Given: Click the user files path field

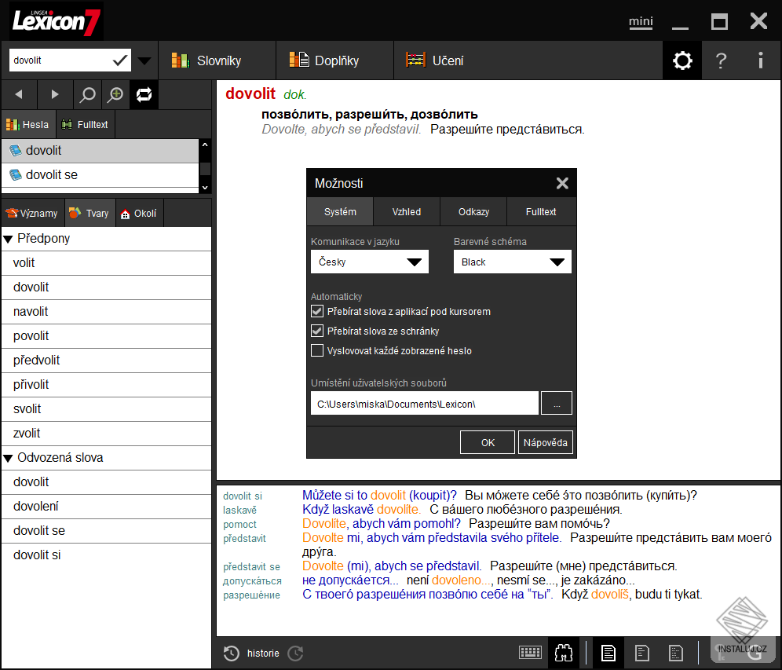Looking at the screenshot, I should pos(425,404).
